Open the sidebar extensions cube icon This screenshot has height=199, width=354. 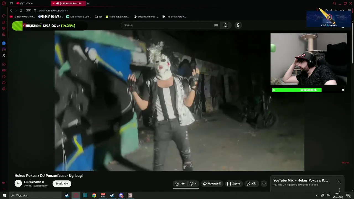(x=4, y=83)
